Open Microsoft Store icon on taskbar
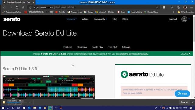The width and height of the screenshot is (195, 110). coord(24,108)
